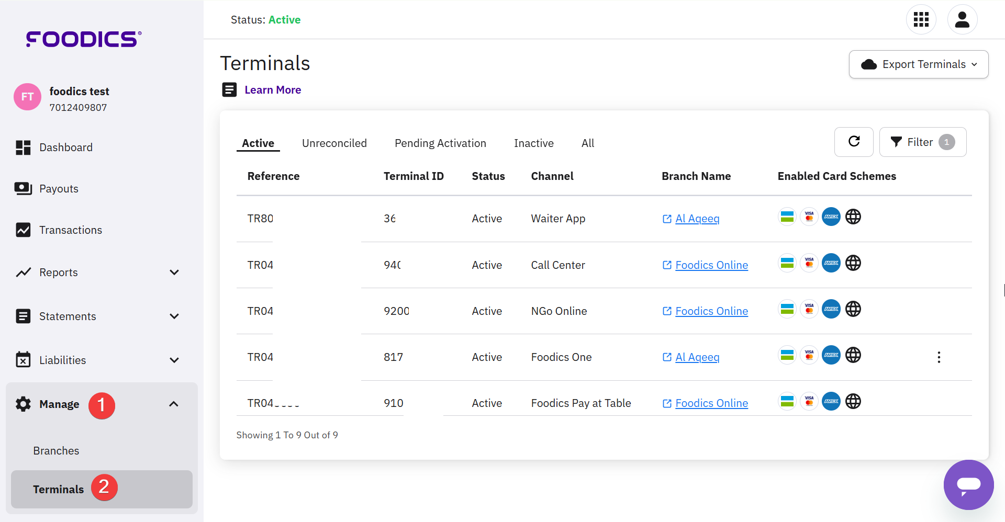Click the mada icon in Foodics Pay at Table row
The height and width of the screenshot is (522, 1005).
point(787,401)
